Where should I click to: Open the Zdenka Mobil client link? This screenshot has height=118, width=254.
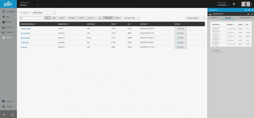25,33
